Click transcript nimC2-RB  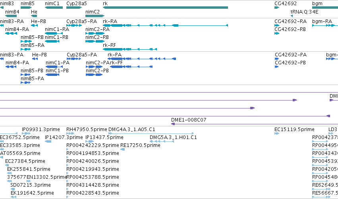[x=97, y=37]
